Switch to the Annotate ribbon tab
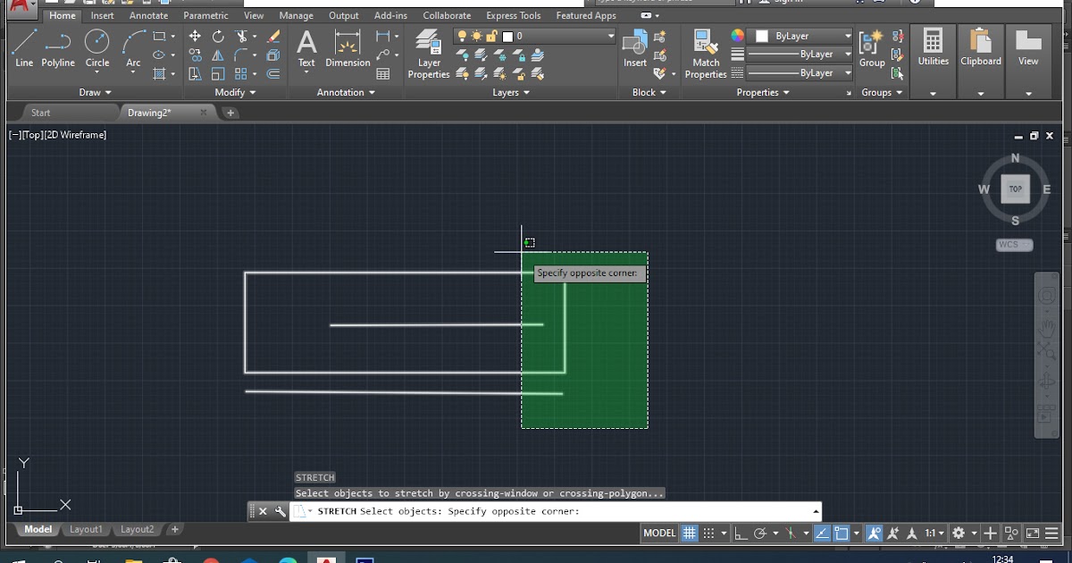 (148, 15)
